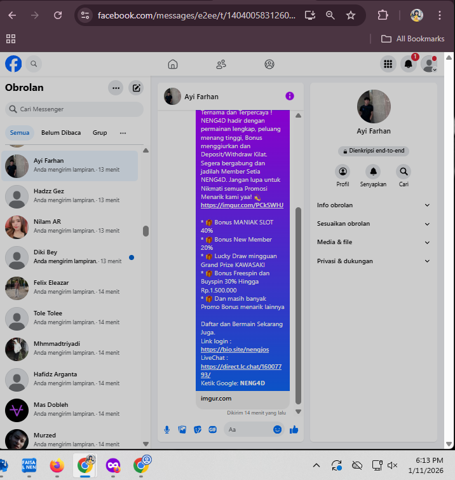Open the Groups icon in top nav
Screen dimensions: 455x480
click(269, 64)
